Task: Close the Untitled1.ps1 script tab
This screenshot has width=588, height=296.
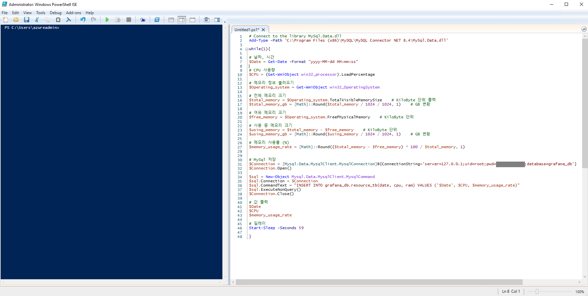Action: [263, 30]
